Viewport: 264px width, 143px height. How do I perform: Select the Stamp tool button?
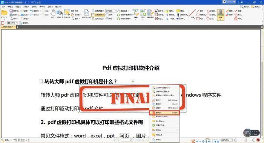(221, 15)
